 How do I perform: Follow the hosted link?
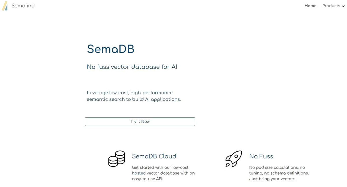pyautogui.click(x=139, y=173)
